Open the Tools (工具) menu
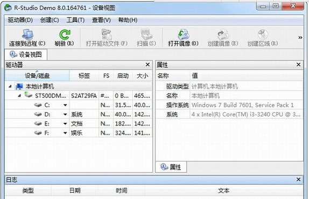The width and height of the screenshot is (309, 199). pyautogui.click(x=75, y=20)
